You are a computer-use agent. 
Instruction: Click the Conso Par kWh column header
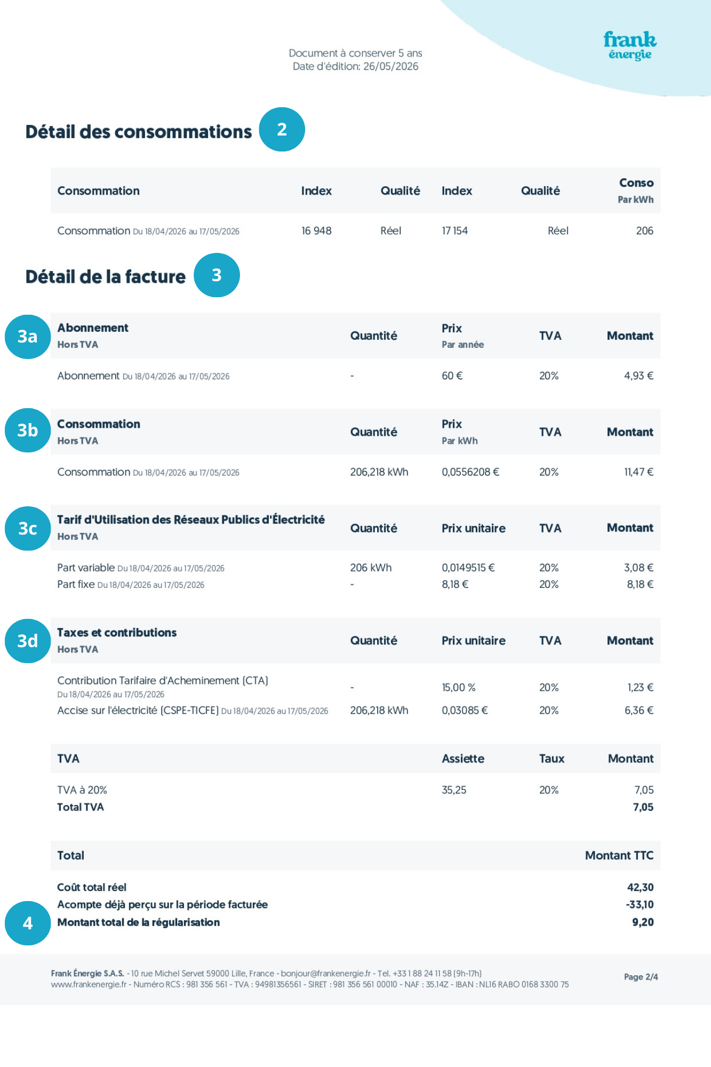click(x=636, y=190)
